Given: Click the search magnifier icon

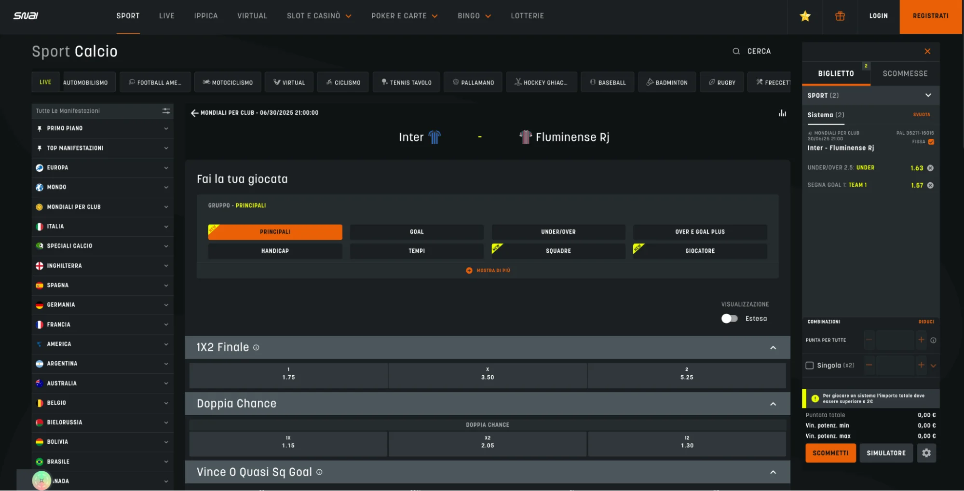Looking at the screenshot, I should pos(736,51).
